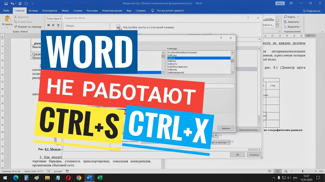Switch to the Макет ribbon tab
Image resolution: width=325 pixels, height=182 pixels.
click(65, 11)
